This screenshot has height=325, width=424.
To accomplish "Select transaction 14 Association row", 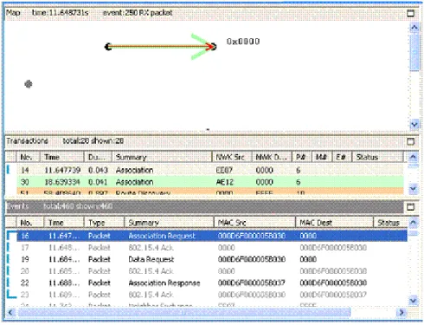I will 210,170.
